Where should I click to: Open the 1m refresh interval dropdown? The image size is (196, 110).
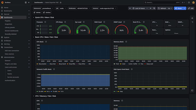click(x=170, y=8)
